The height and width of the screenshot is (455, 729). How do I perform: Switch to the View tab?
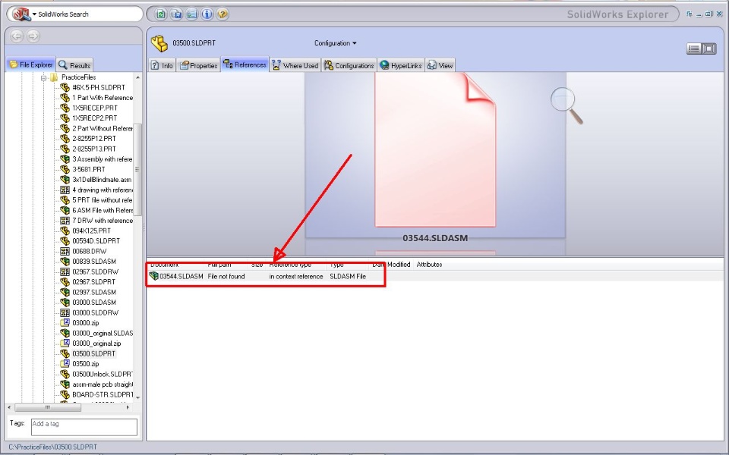click(x=440, y=65)
